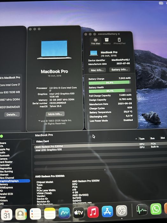Open Activity Monitor in the Dock
The width and height of the screenshot is (167, 223).
pos(142,210)
